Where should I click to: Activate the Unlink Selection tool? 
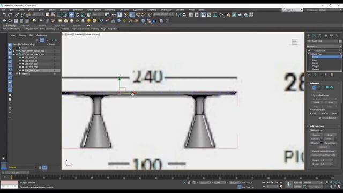tap(23, 15)
